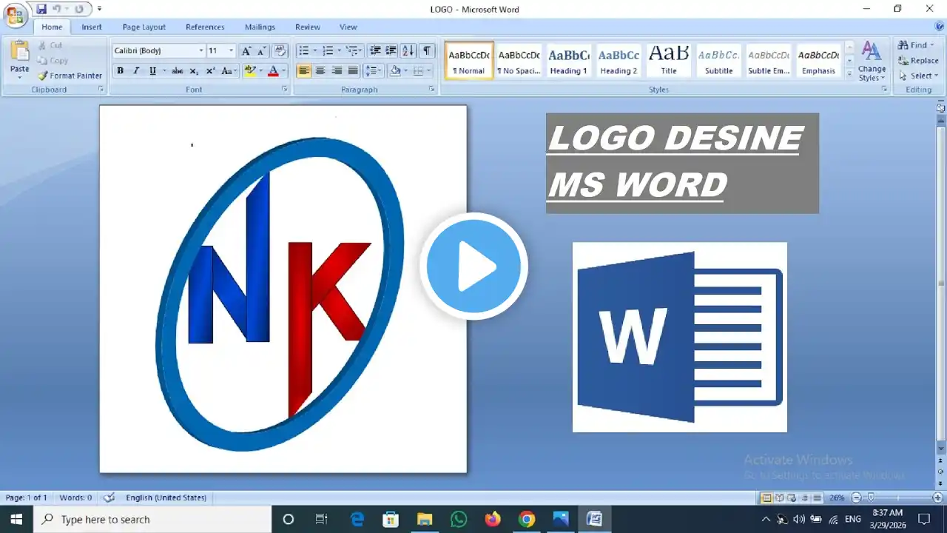
Task: Open the View tab
Action: click(348, 27)
